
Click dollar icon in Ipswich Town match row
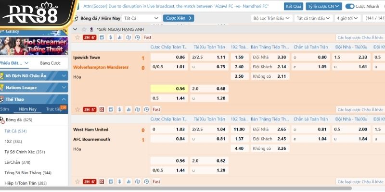[x=111, y=37]
